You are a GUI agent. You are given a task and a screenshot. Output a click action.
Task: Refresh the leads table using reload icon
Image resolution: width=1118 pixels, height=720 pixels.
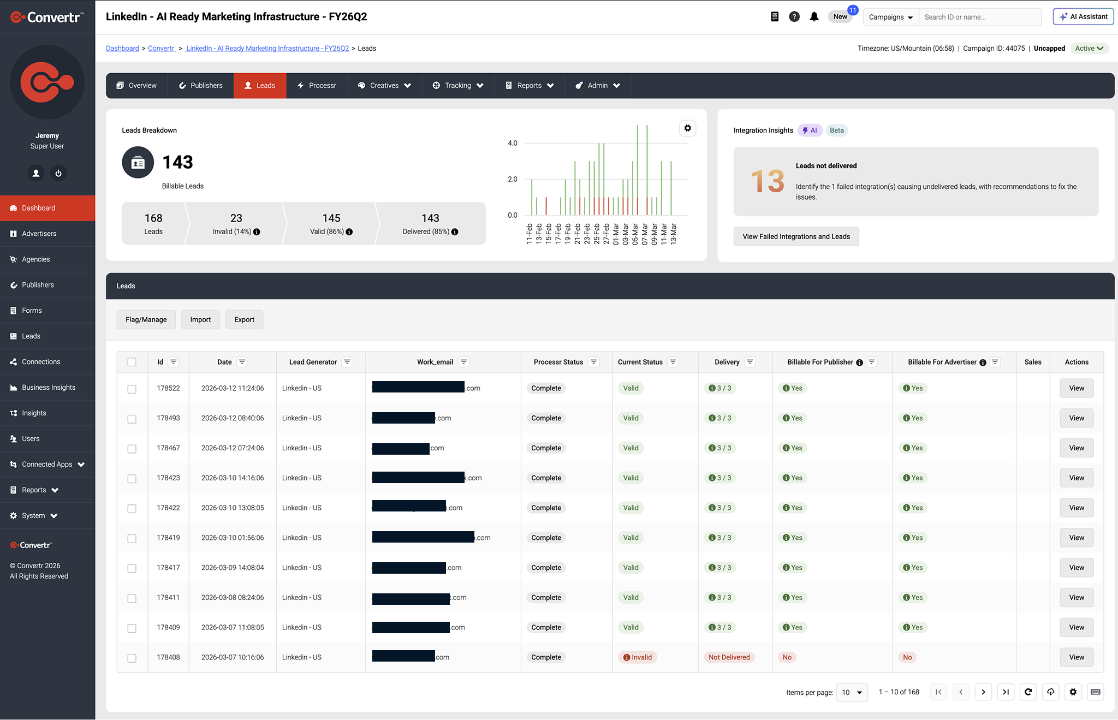pyautogui.click(x=1028, y=692)
